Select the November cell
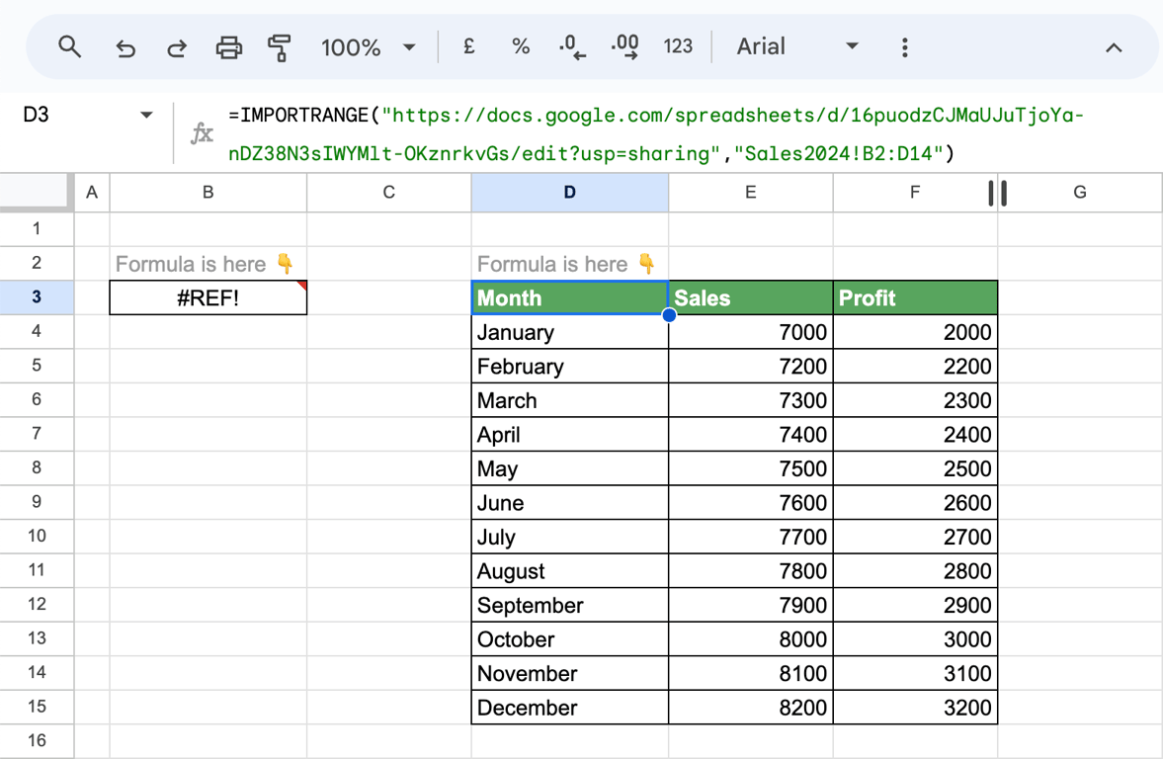1163x759 pixels. 569,673
